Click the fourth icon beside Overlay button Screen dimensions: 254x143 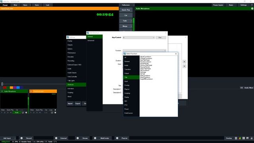pos(248,138)
